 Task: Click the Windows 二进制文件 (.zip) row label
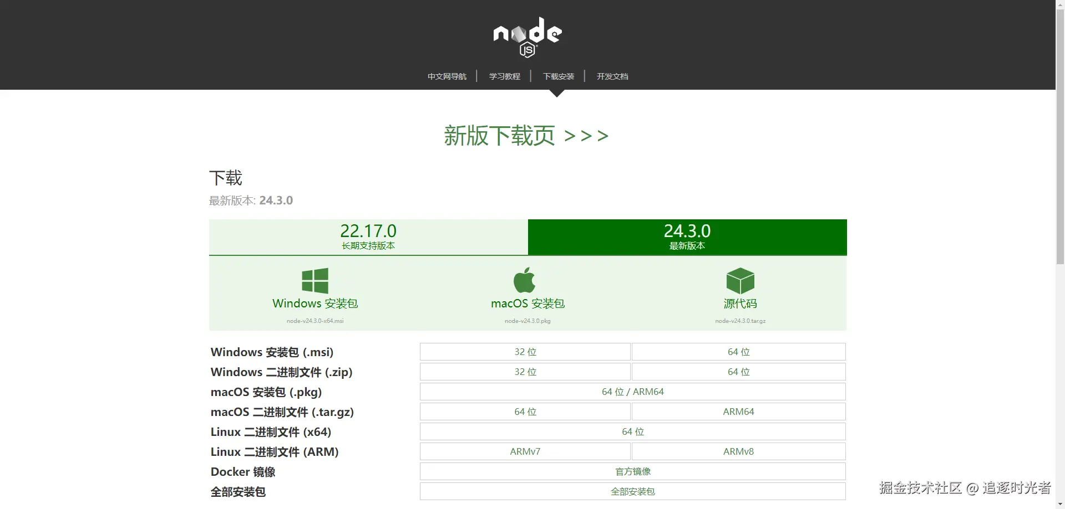pyautogui.click(x=281, y=372)
